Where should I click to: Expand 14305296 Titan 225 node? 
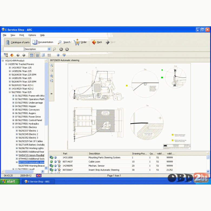[10, 71]
